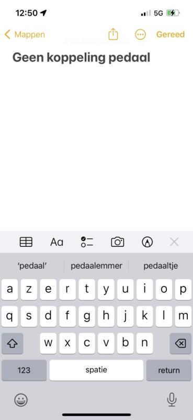Choose the 'pedaalemmer' suggestion
This screenshot has width=193, height=420.
(x=96, y=266)
